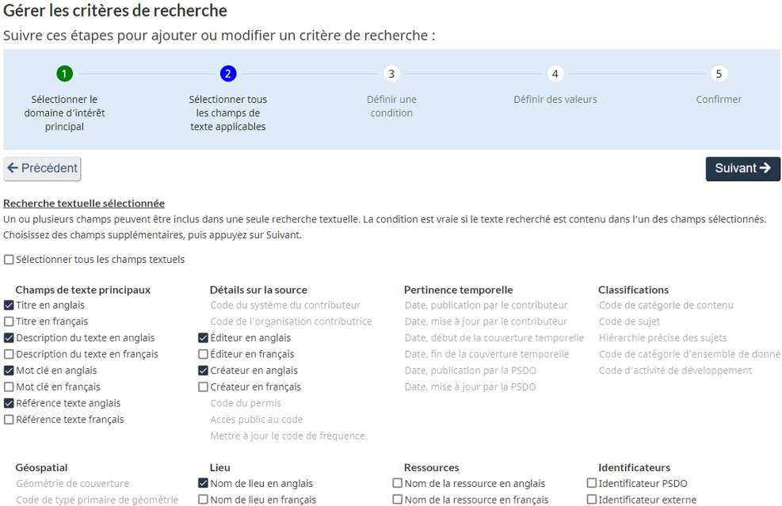The height and width of the screenshot is (506, 782).
Task: Click the Suivant button
Action: [742, 168]
